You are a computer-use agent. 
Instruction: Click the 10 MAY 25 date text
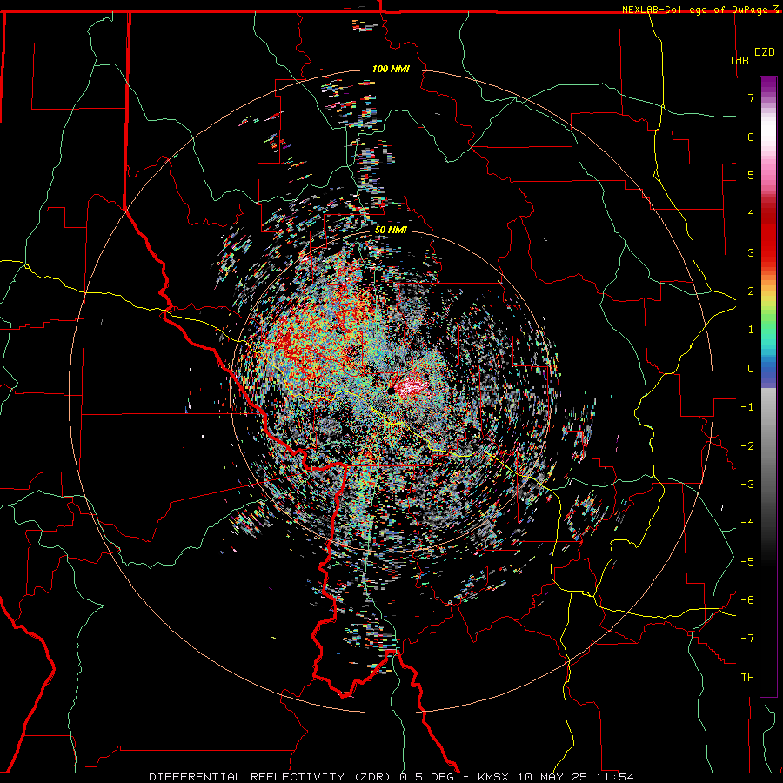[x=552, y=777]
